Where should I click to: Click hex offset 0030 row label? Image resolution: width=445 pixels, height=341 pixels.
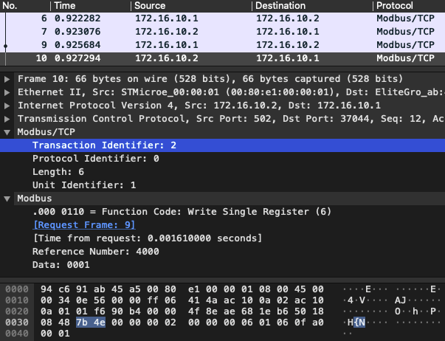pyautogui.click(x=17, y=323)
